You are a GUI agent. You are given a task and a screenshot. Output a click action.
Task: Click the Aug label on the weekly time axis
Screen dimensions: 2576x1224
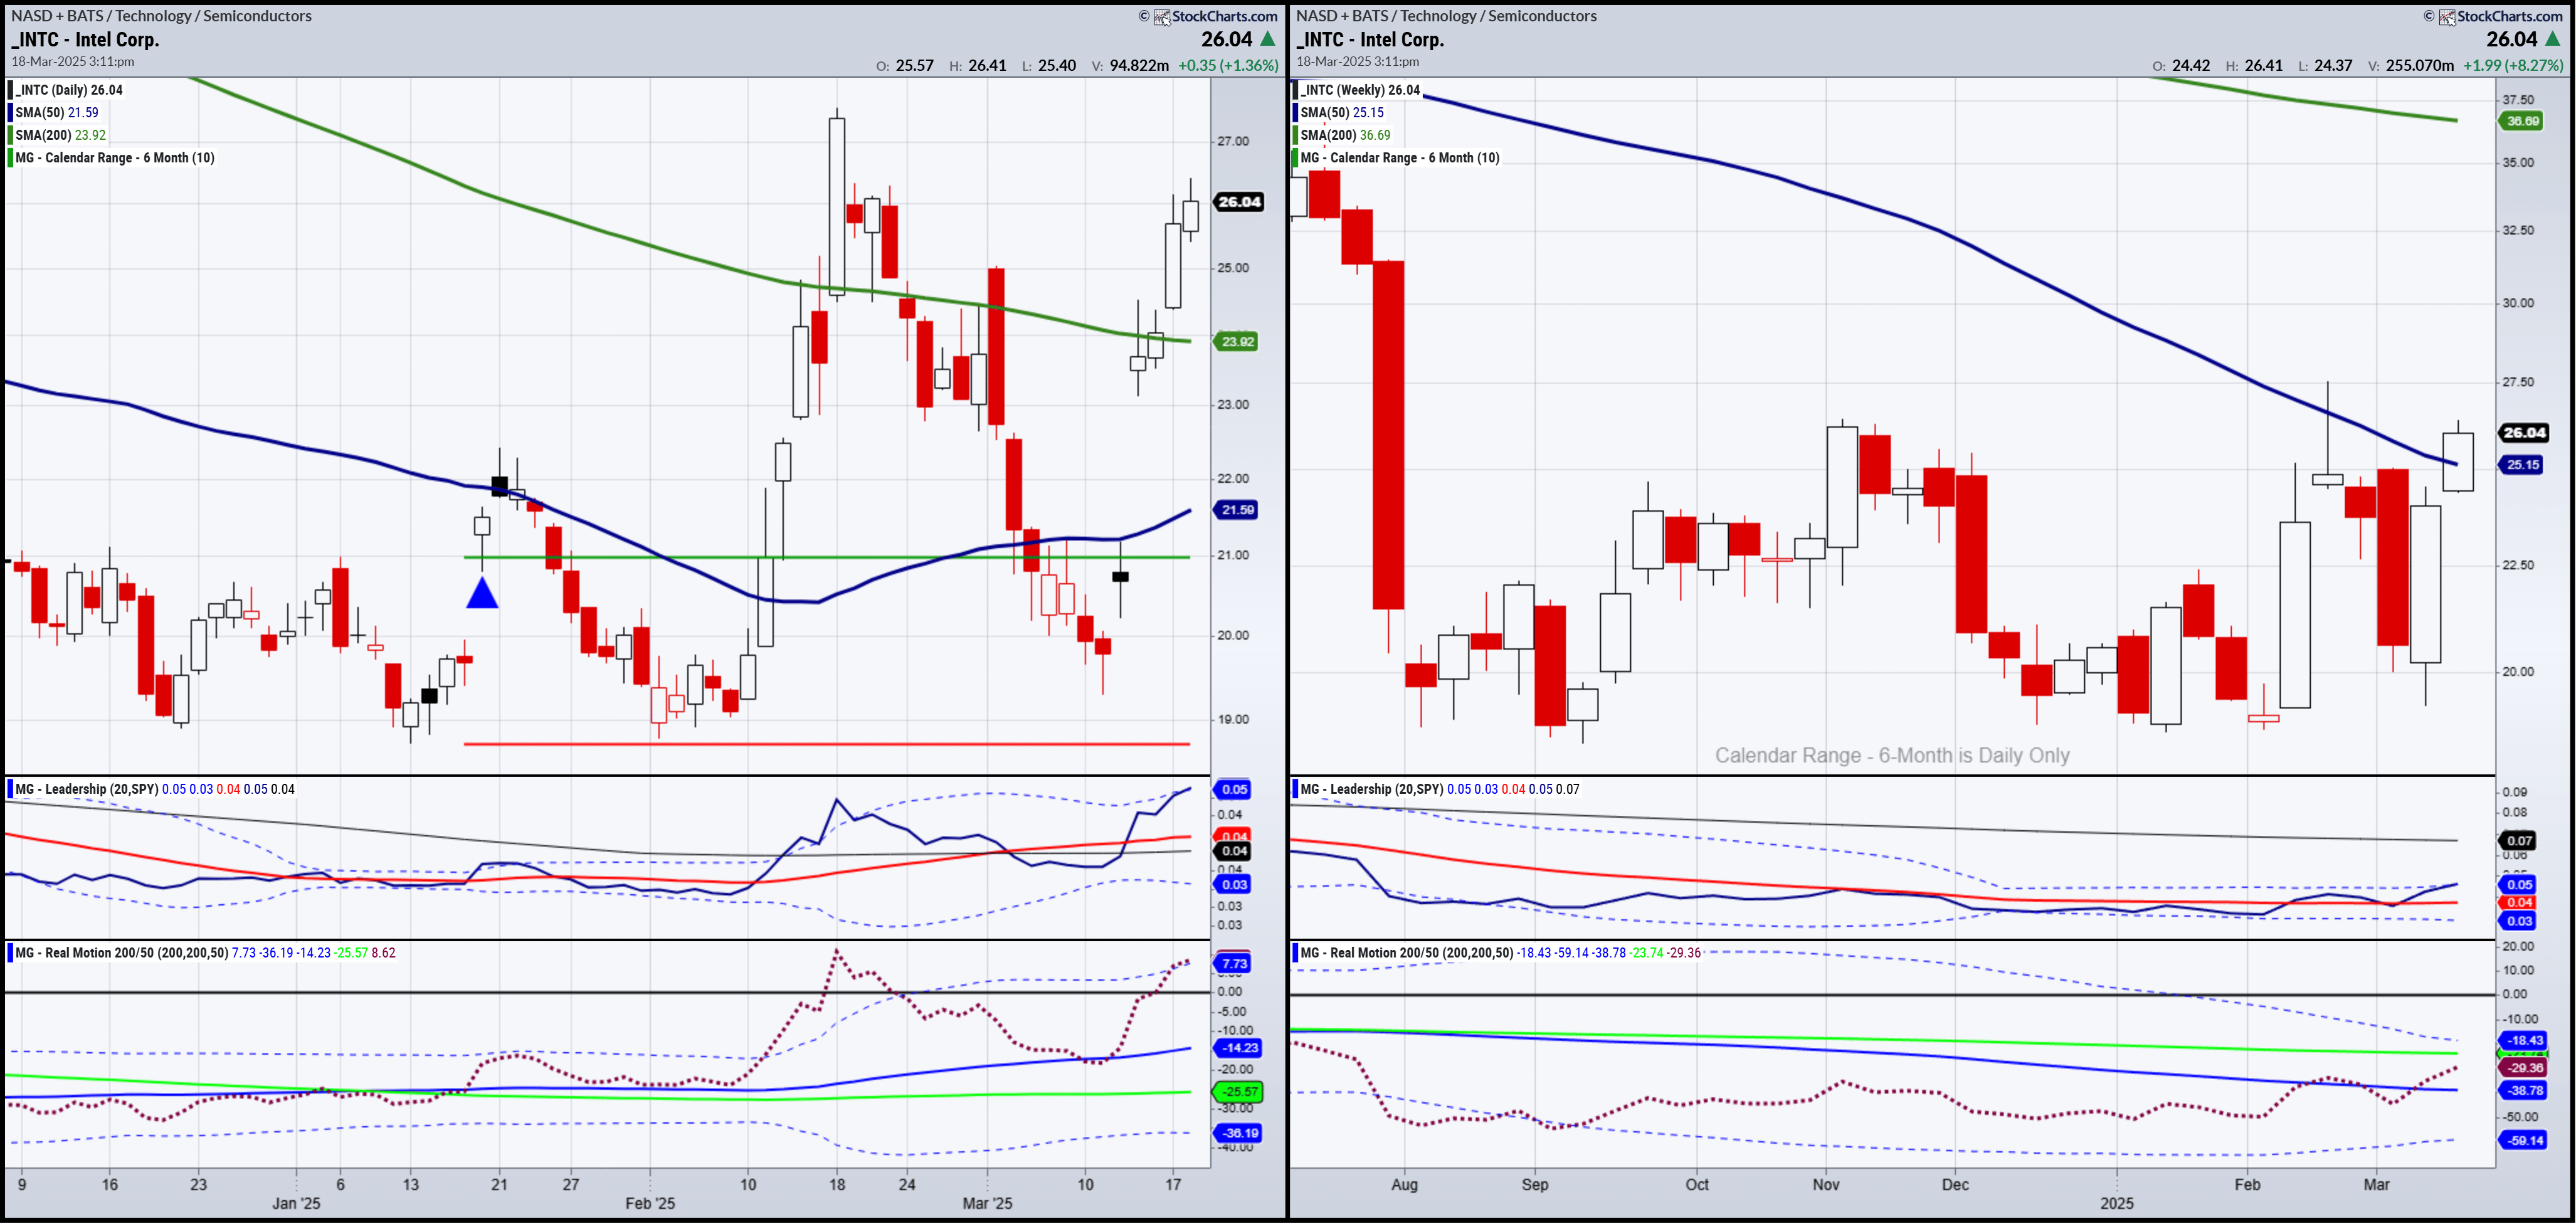[1404, 1185]
